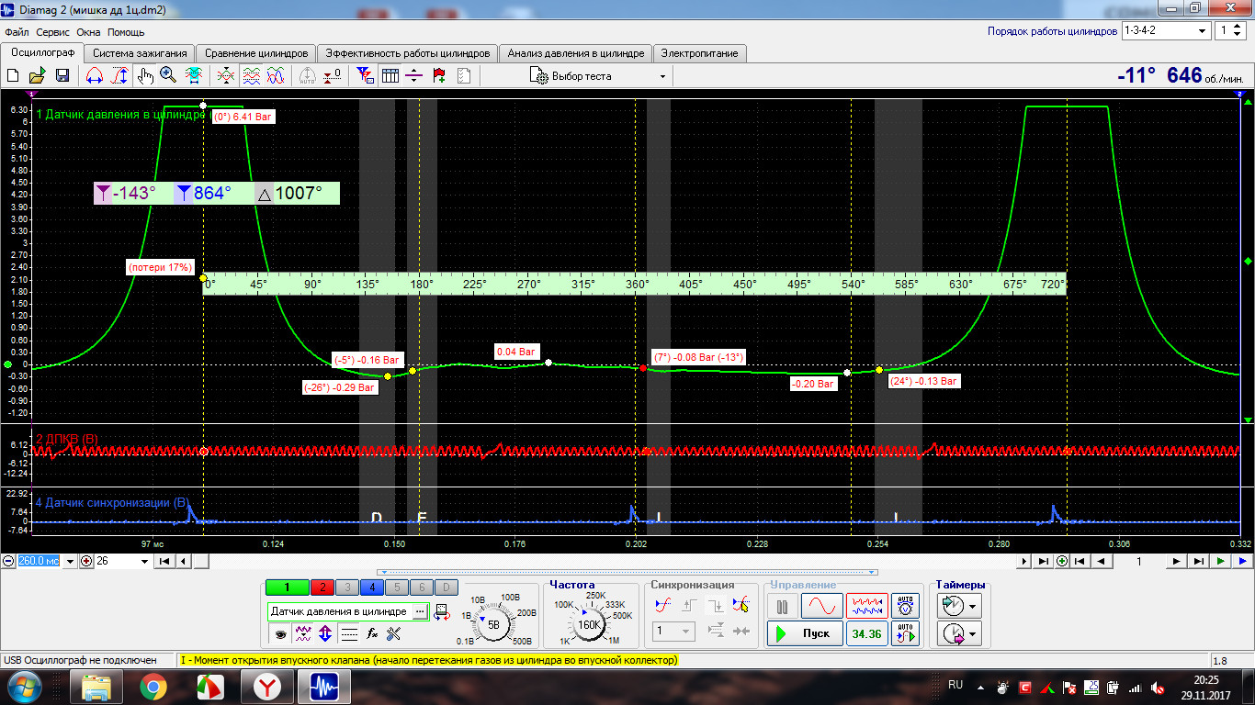Switch to Сравнение цилиндров tab
The image size is (1255, 705).
point(256,53)
